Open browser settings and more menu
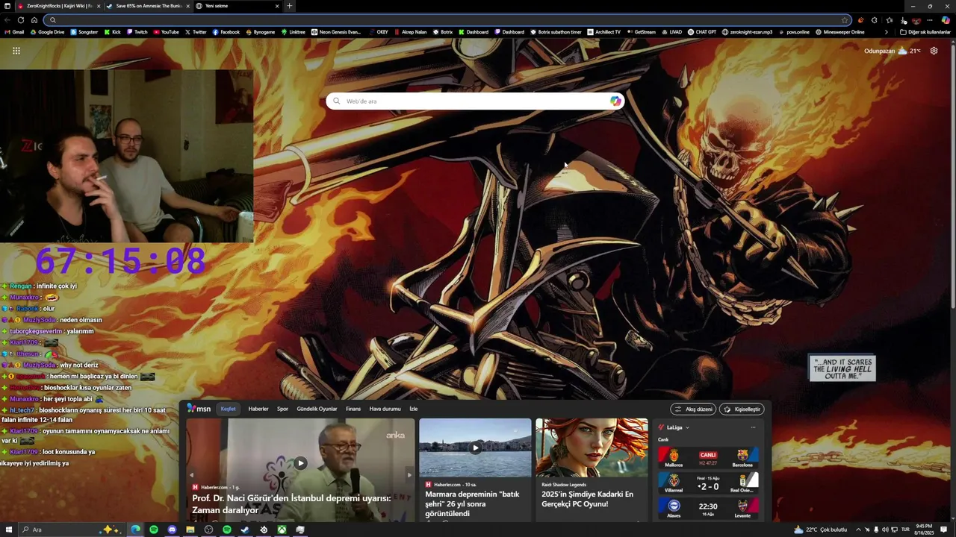Screen dimensions: 956x537 (930, 20)
